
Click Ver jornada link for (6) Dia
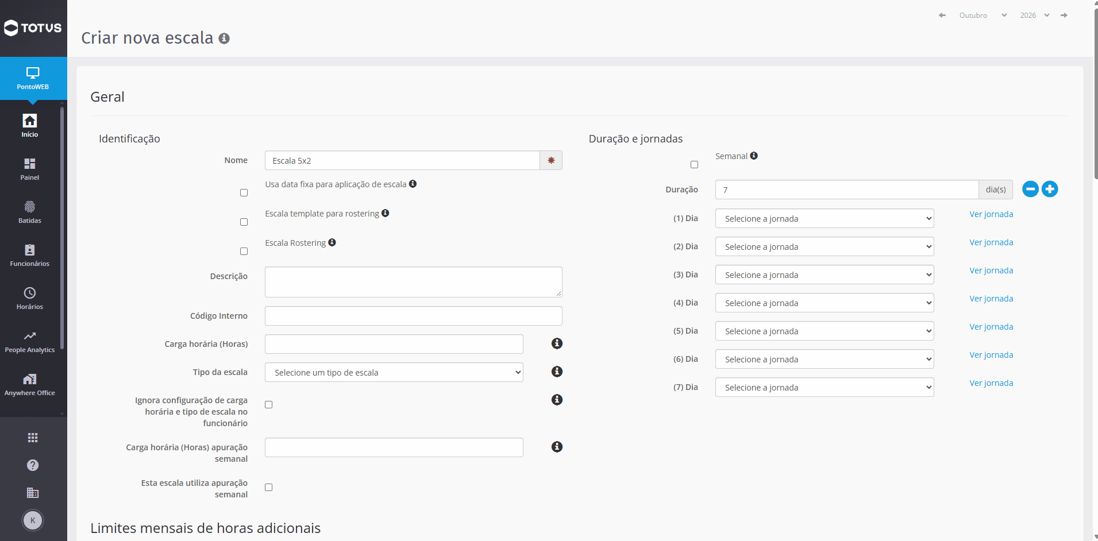pyautogui.click(x=991, y=355)
